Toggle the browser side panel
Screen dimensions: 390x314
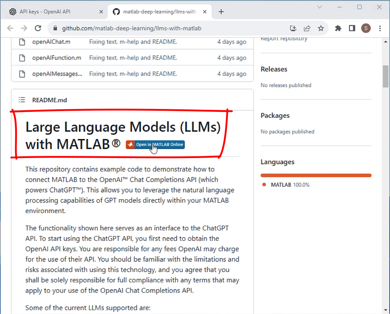[352, 28]
